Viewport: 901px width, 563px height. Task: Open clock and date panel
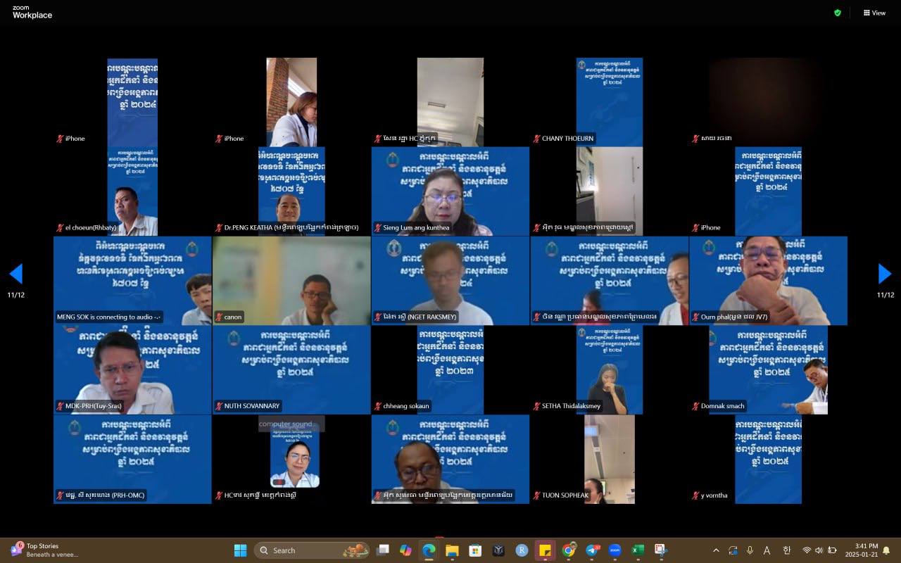click(866, 550)
